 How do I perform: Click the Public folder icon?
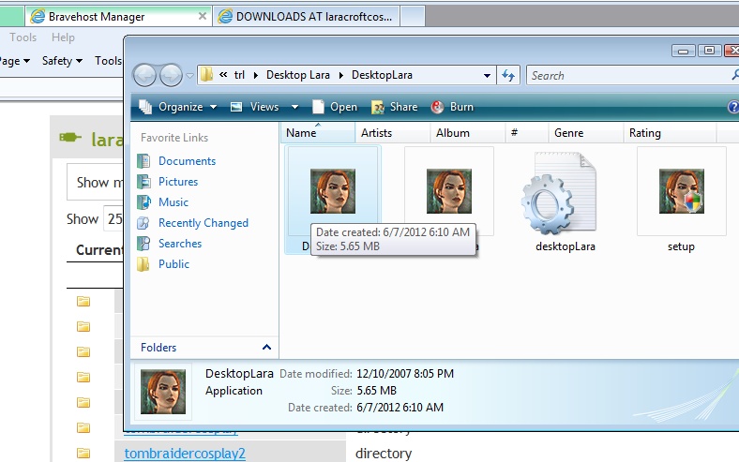click(x=143, y=264)
